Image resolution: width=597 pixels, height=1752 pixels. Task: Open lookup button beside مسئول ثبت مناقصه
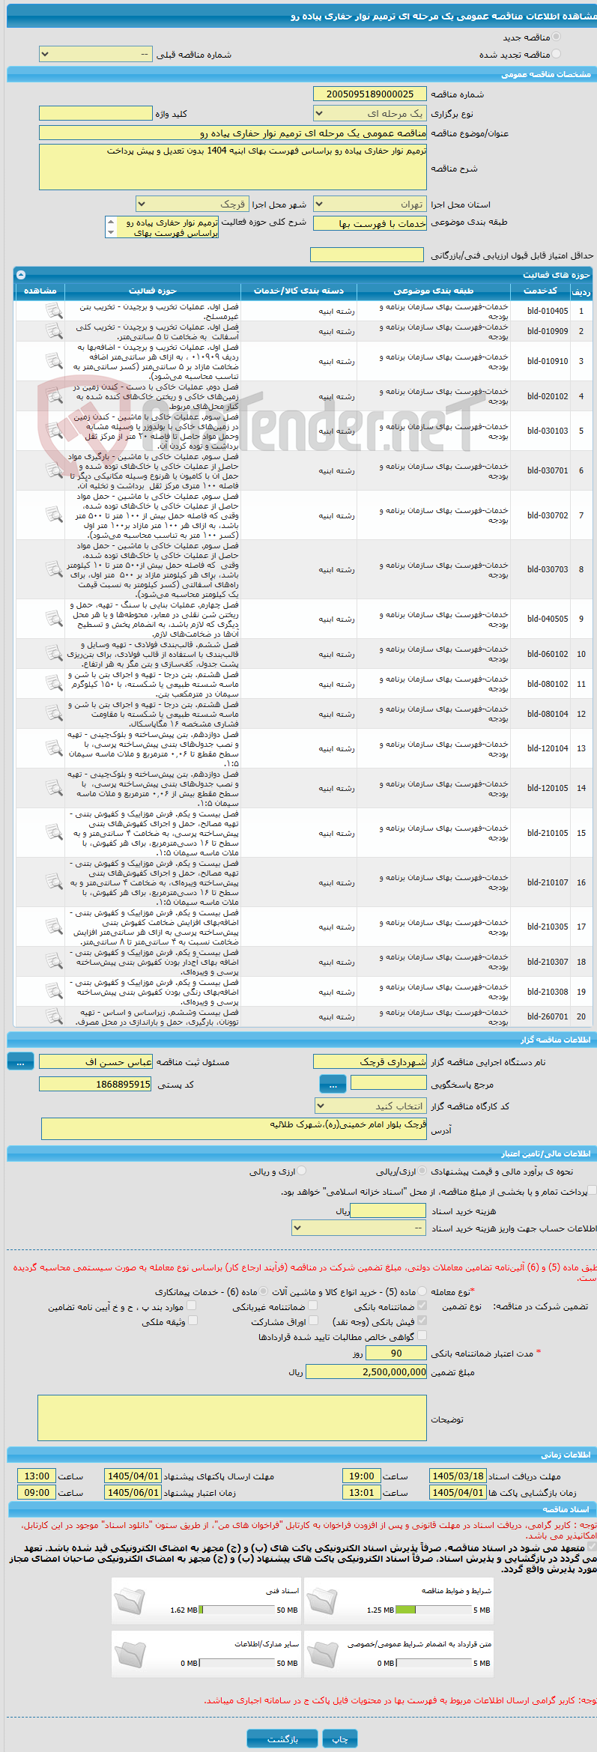20,1061
